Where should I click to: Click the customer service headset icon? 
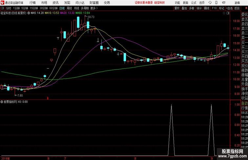click(210, 3)
